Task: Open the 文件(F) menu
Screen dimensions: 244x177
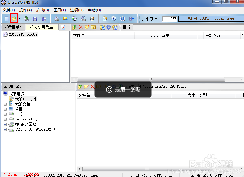Action: pos(9,10)
